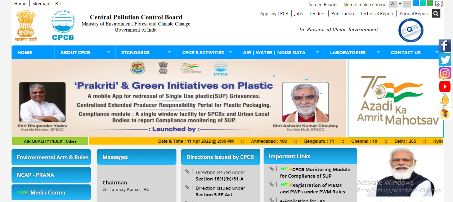Click Azadi Ka Amrit Mahotsav image
The width and height of the screenshot is (453, 202).
pos(396,98)
